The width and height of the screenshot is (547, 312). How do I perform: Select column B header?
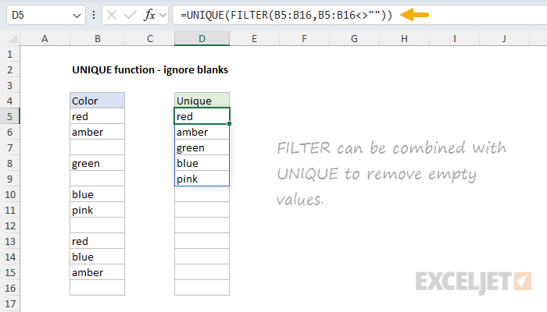[98, 39]
